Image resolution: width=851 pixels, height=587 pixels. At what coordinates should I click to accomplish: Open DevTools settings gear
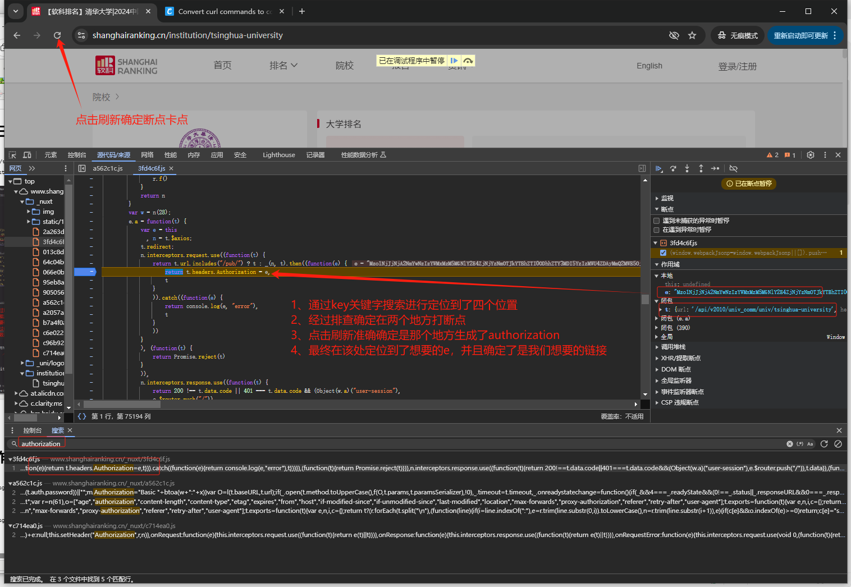tap(811, 155)
